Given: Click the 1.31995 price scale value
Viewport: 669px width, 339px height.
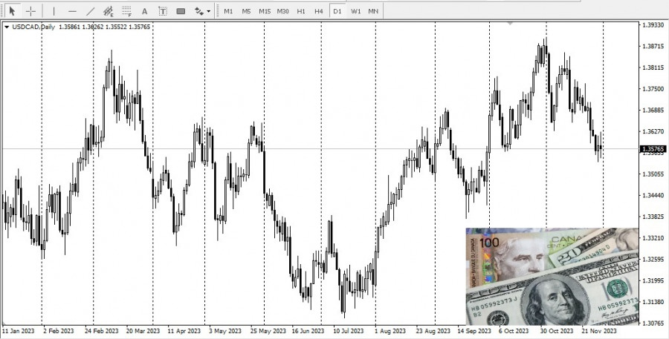Looking at the screenshot, I should (653, 280).
